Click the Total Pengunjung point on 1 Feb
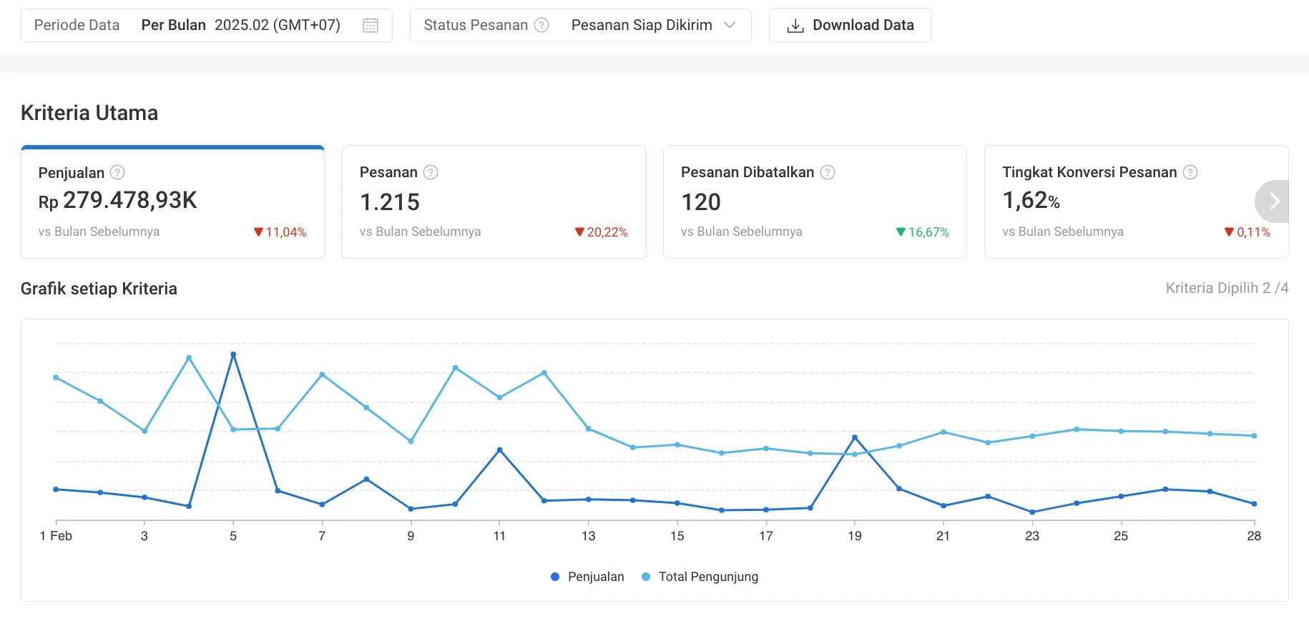 click(56, 377)
